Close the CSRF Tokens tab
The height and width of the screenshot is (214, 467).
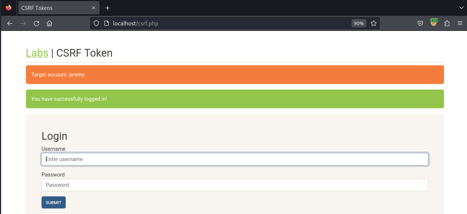pyautogui.click(x=94, y=7)
